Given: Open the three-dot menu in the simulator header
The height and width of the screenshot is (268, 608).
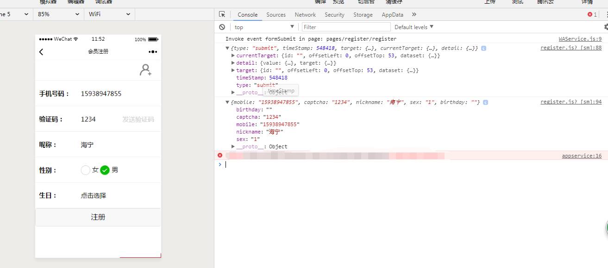Looking at the screenshot, I should 153,52.
